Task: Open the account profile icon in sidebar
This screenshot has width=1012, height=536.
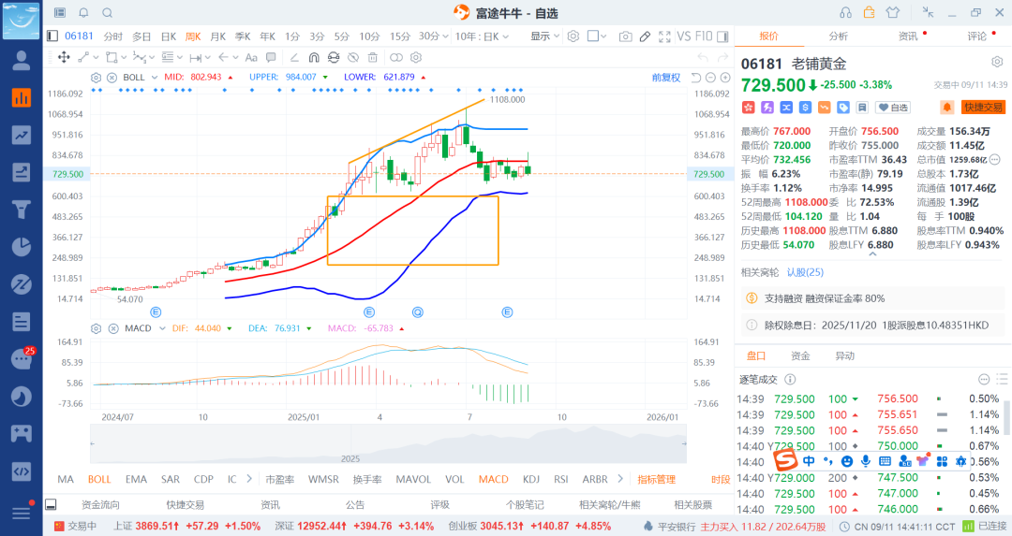Action: (x=22, y=61)
